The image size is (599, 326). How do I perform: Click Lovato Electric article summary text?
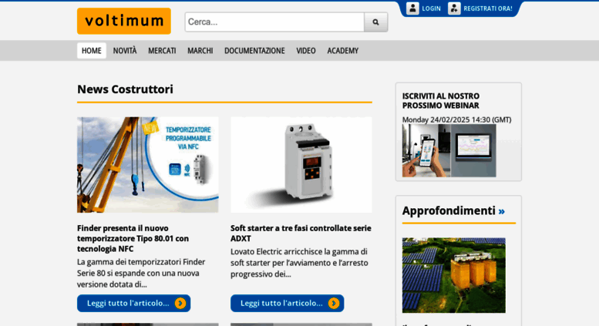299,263
